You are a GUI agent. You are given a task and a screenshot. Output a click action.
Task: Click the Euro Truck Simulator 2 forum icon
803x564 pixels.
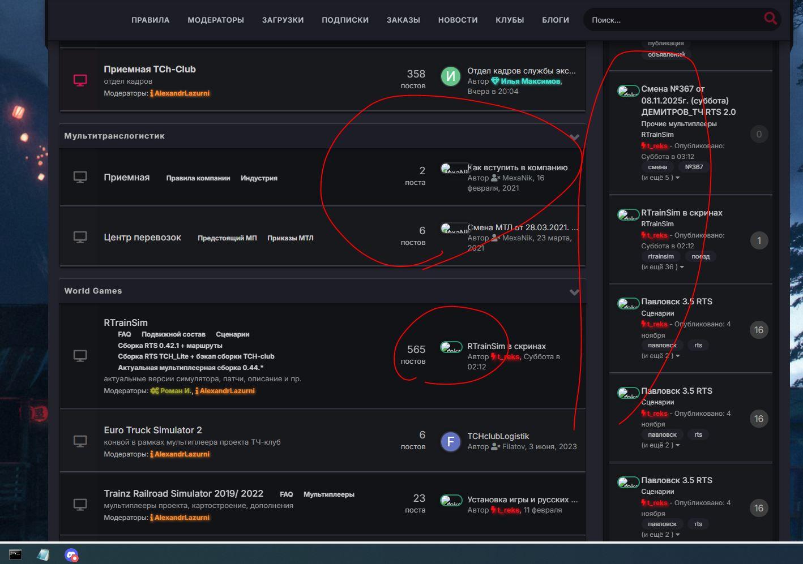pos(80,441)
